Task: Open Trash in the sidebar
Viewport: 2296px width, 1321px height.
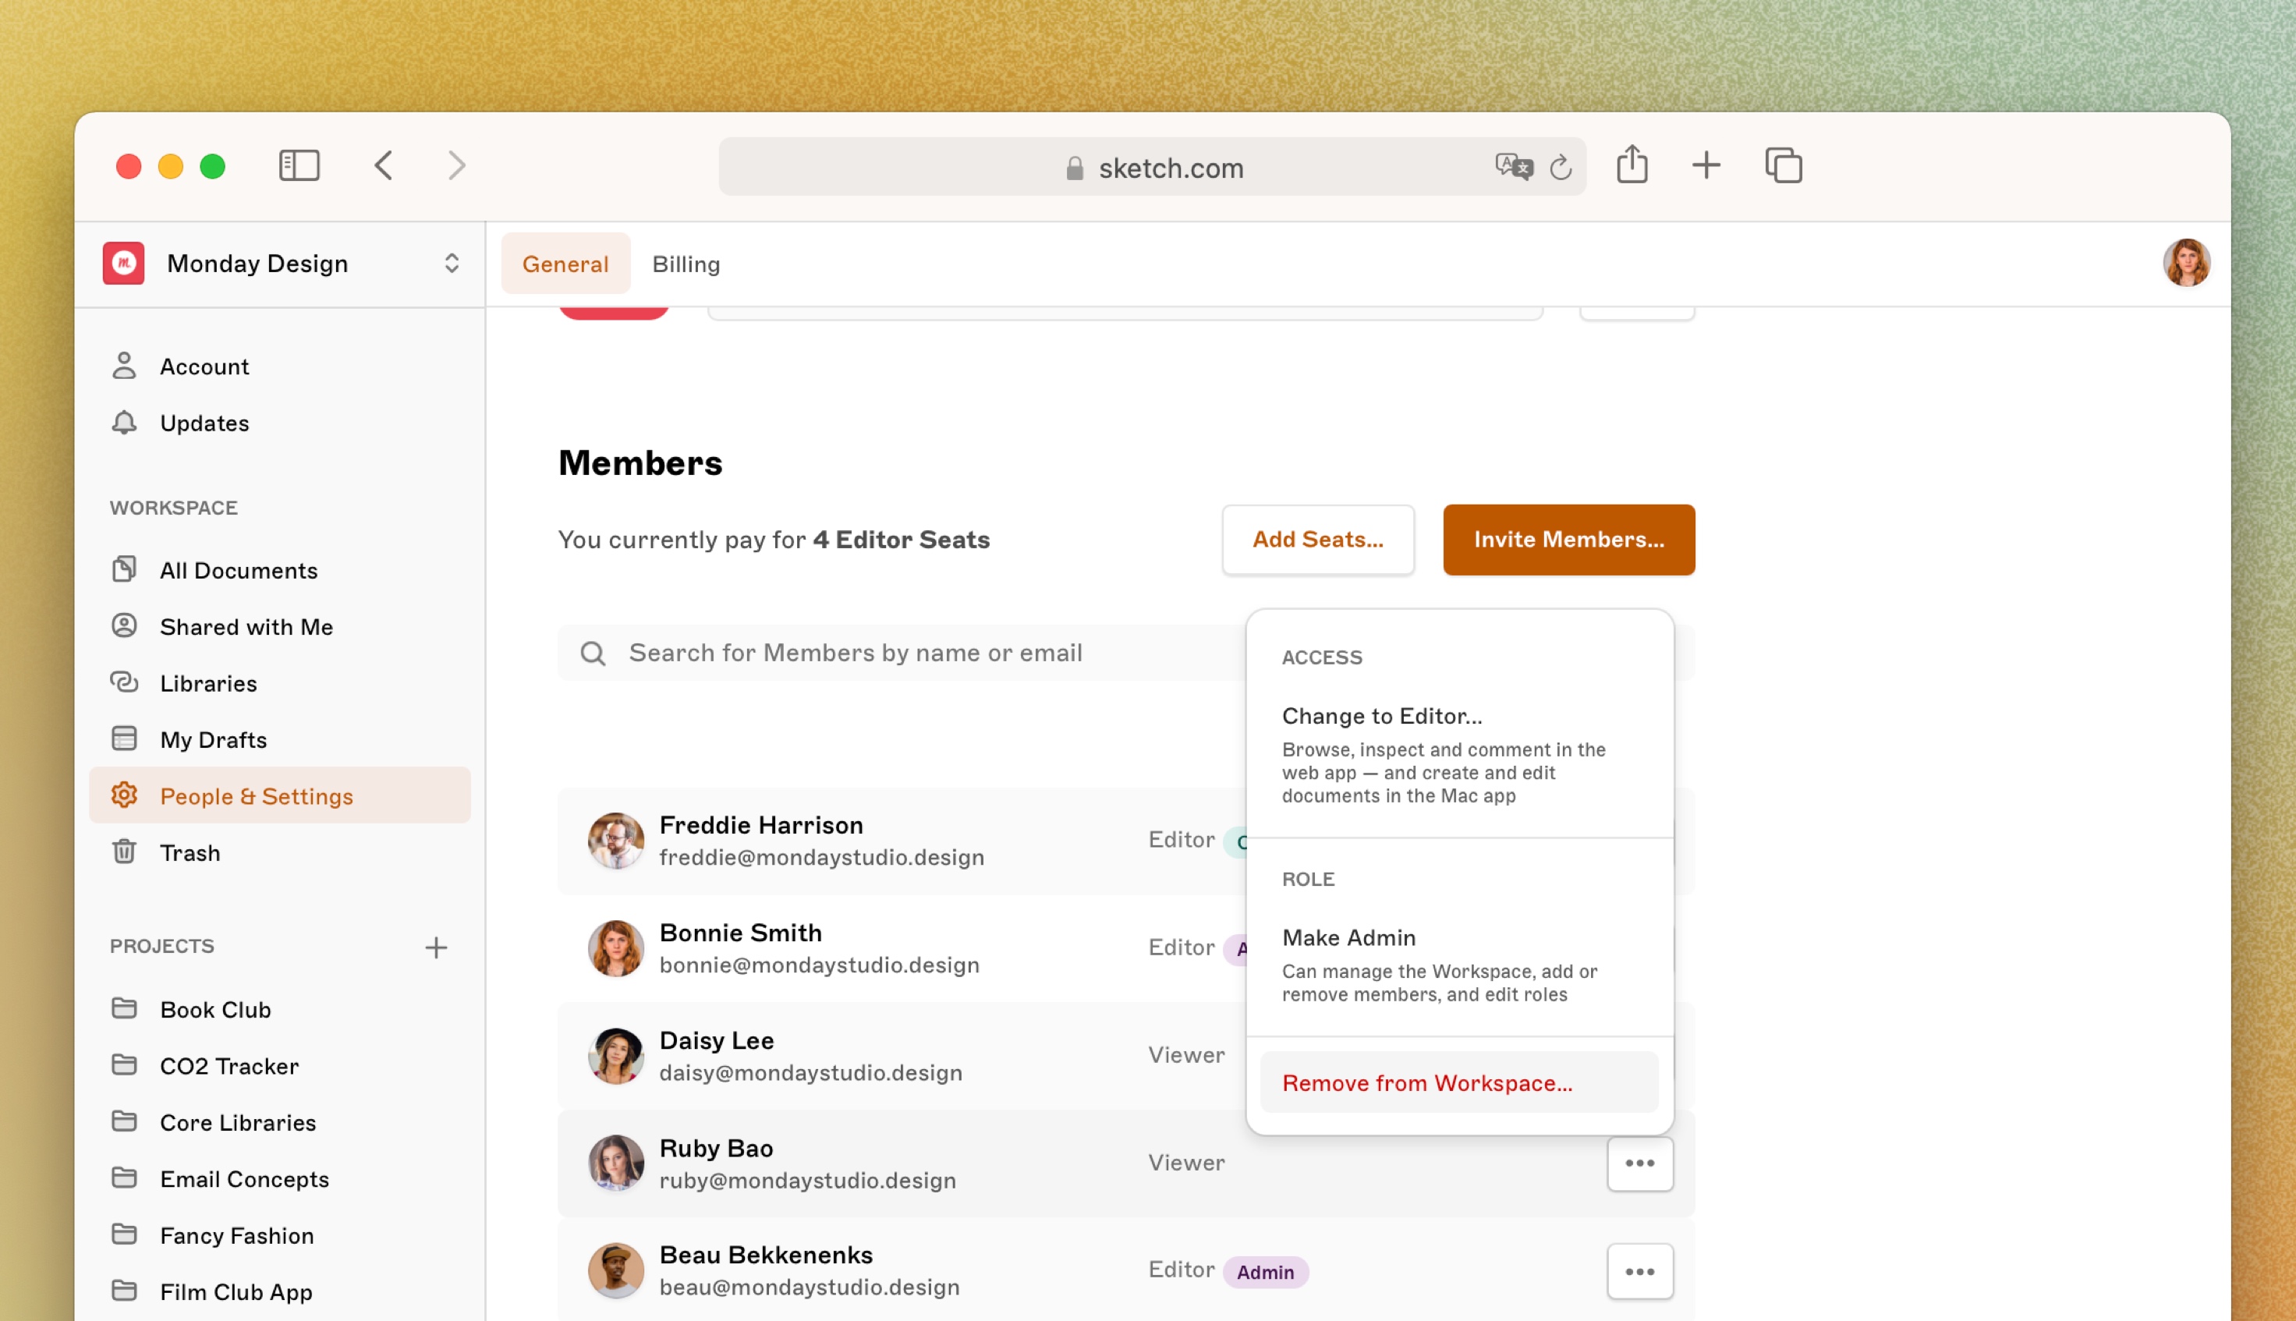Action: [x=279, y=852]
